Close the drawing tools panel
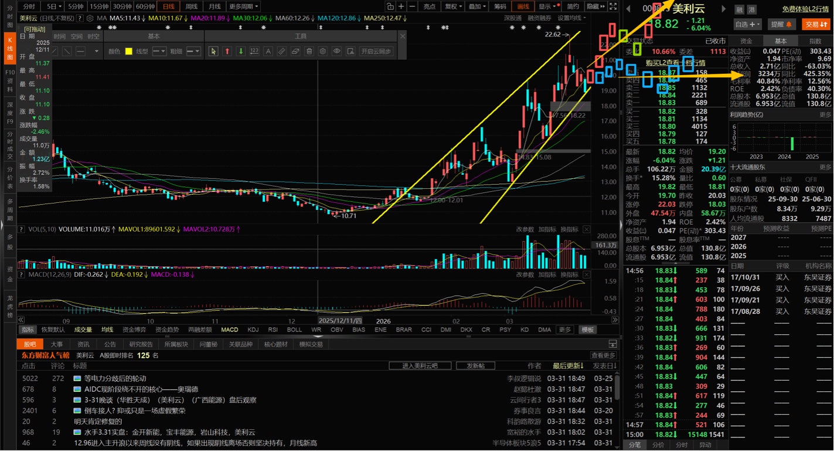This screenshot has width=834, height=451. click(x=403, y=36)
